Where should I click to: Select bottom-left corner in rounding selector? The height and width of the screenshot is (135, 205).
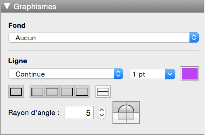click(x=120, y=118)
